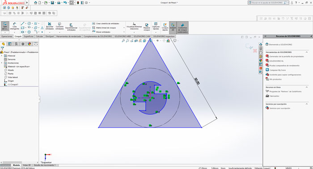Expand the Historial tree node
Screen dimensions: 313x169
coord(2,56)
